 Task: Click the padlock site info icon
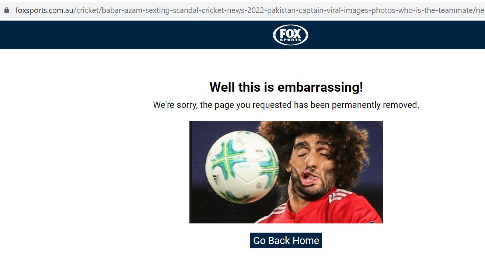[x=6, y=10]
